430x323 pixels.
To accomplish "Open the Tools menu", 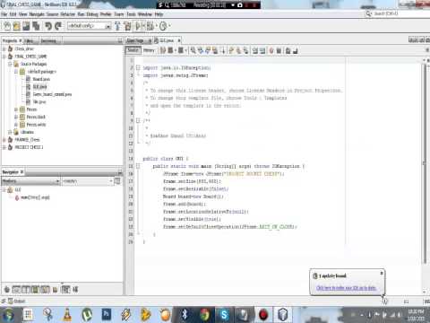I will [x=131, y=14].
